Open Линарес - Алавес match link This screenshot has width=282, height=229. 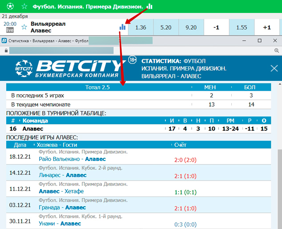[63, 175]
